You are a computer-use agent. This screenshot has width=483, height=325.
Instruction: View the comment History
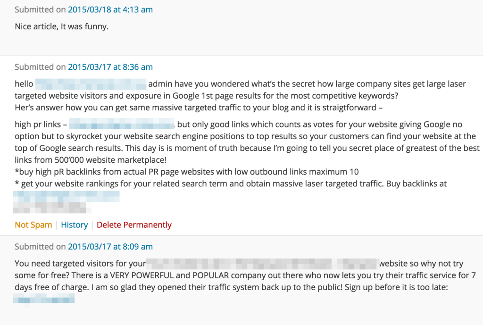(74, 225)
